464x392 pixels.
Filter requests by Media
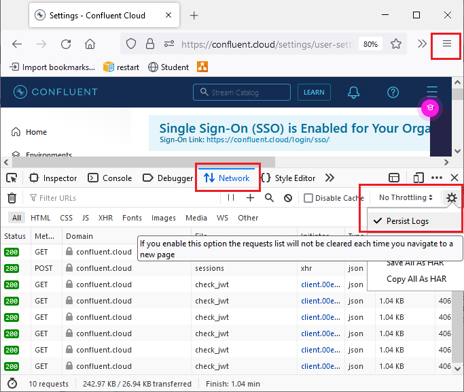click(x=196, y=218)
